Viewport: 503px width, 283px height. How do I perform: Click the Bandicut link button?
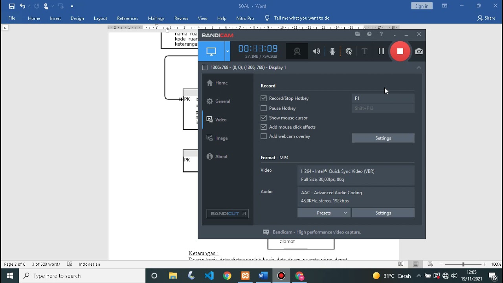pos(228,213)
